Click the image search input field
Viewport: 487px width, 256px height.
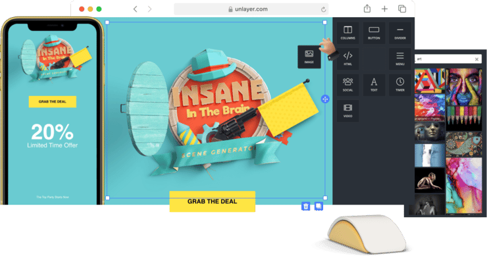(x=444, y=59)
